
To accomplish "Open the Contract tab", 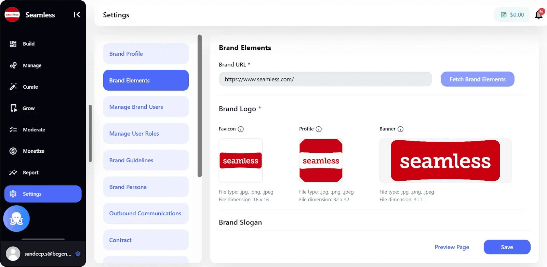I will pyautogui.click(x=146, y=240).
